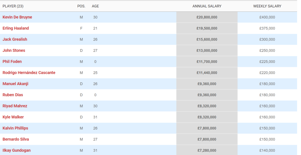This screenshot has width=301, height=155.
Task: Open Phil Foden profile link
Action: click(x=12, y=62)
